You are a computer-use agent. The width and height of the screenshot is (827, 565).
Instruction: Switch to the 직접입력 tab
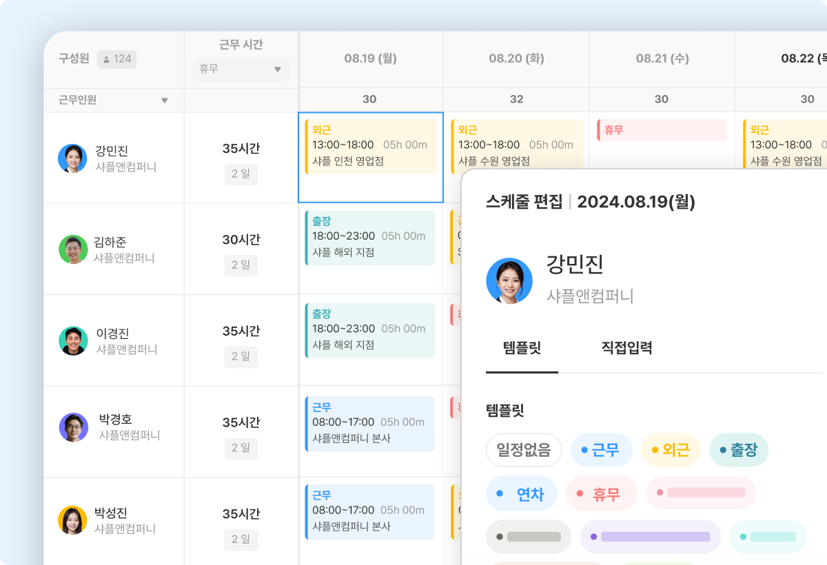tap(626, 348)
